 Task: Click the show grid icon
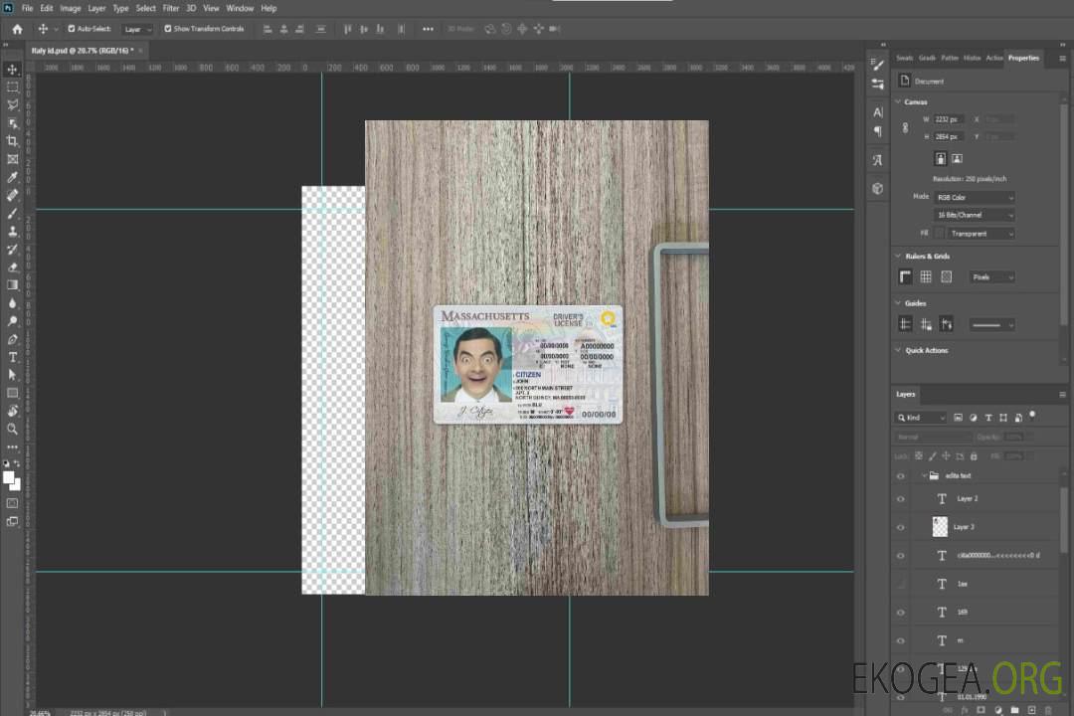pos(926,276)
